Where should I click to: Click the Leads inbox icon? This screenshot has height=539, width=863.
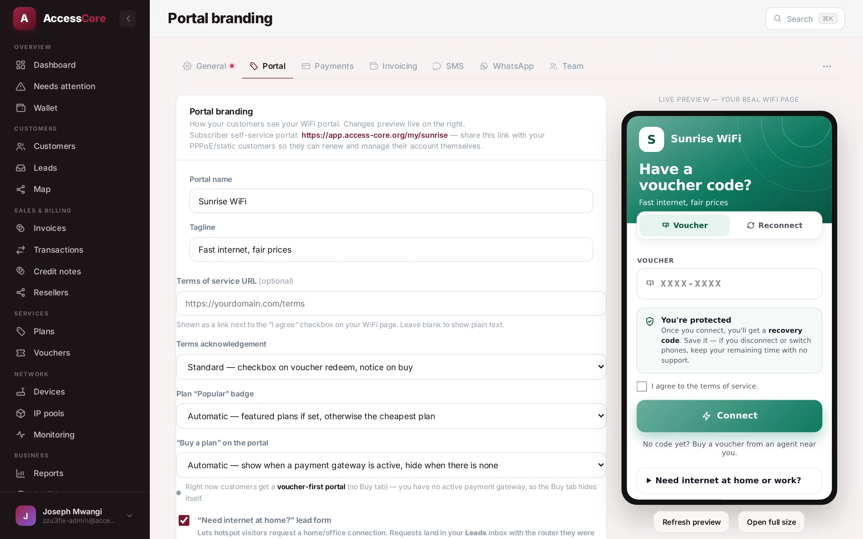[21, 168]
